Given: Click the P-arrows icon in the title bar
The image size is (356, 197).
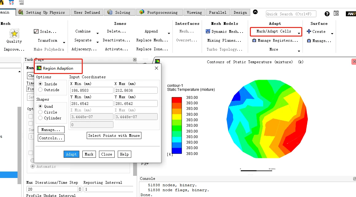Looking at the screenshot, I should point(11,2).
